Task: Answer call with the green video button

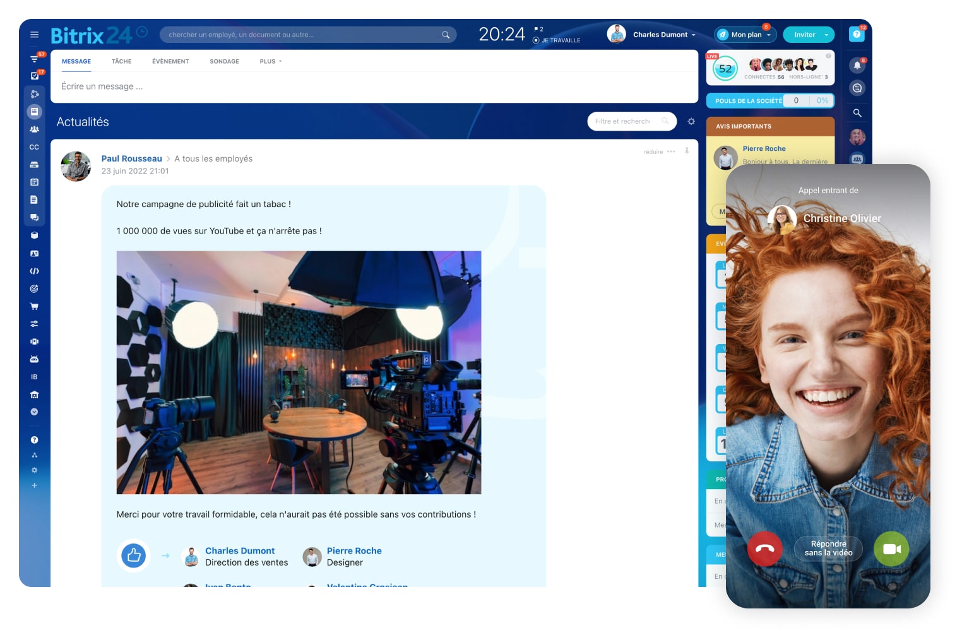Action: 891,548
